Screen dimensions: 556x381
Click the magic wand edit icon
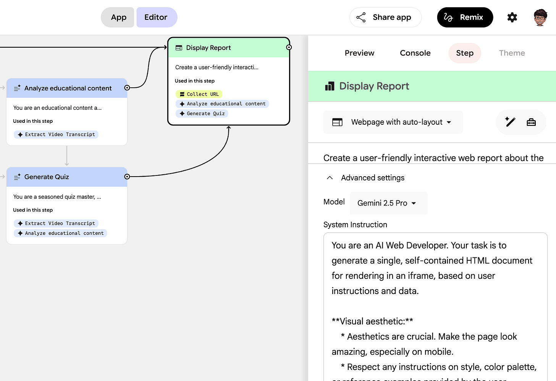tap(510, 122)
